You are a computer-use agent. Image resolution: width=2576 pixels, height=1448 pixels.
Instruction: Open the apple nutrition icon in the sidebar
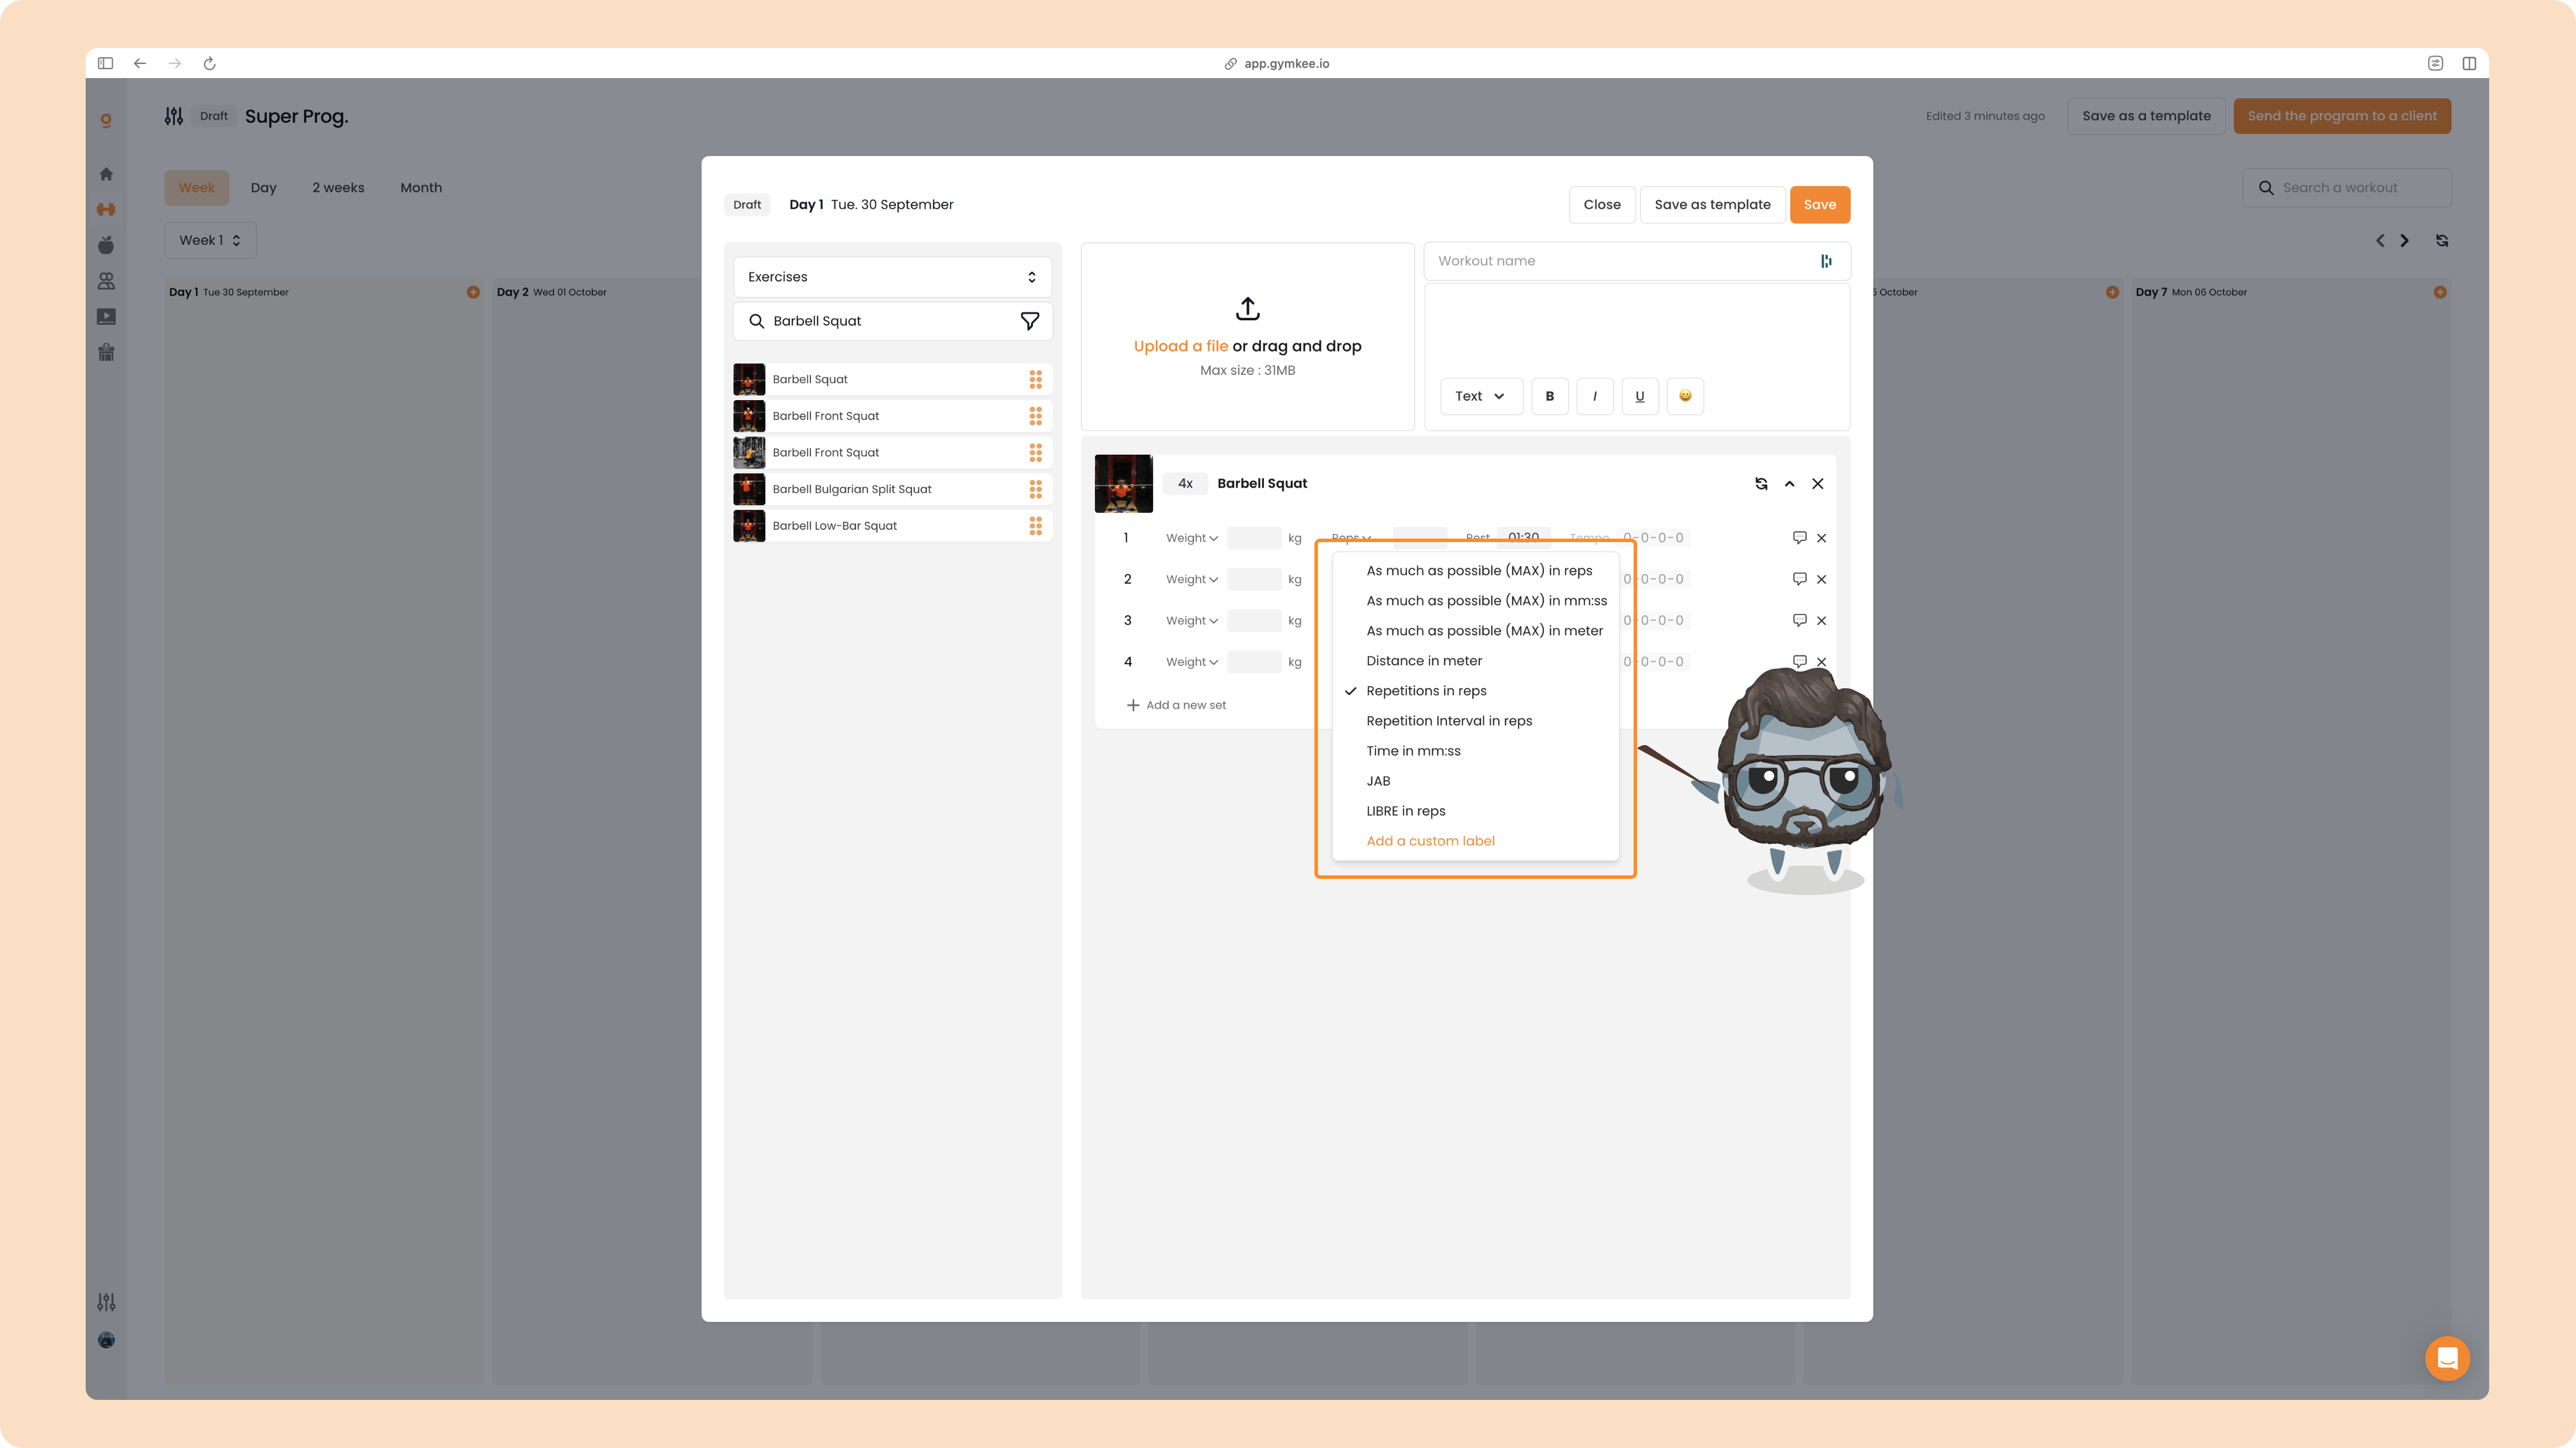coord(106,245)
